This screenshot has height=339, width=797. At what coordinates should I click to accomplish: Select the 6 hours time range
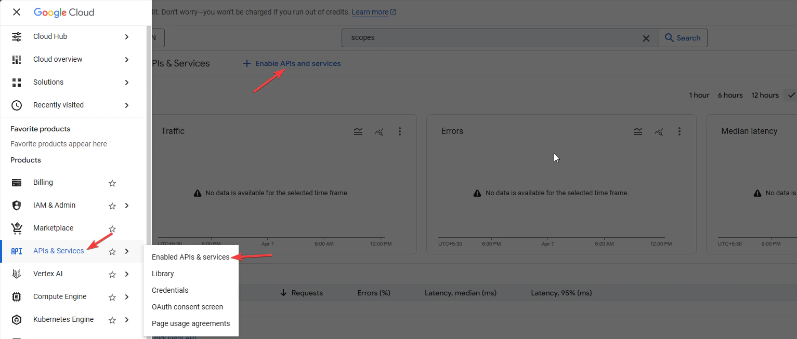(730, 95)
